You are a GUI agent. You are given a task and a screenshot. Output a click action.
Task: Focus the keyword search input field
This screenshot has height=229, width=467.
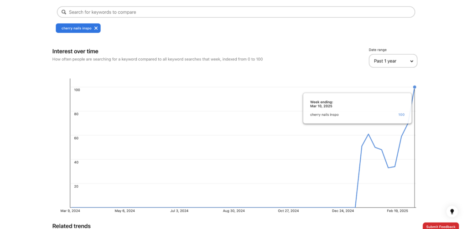[236, 12]
